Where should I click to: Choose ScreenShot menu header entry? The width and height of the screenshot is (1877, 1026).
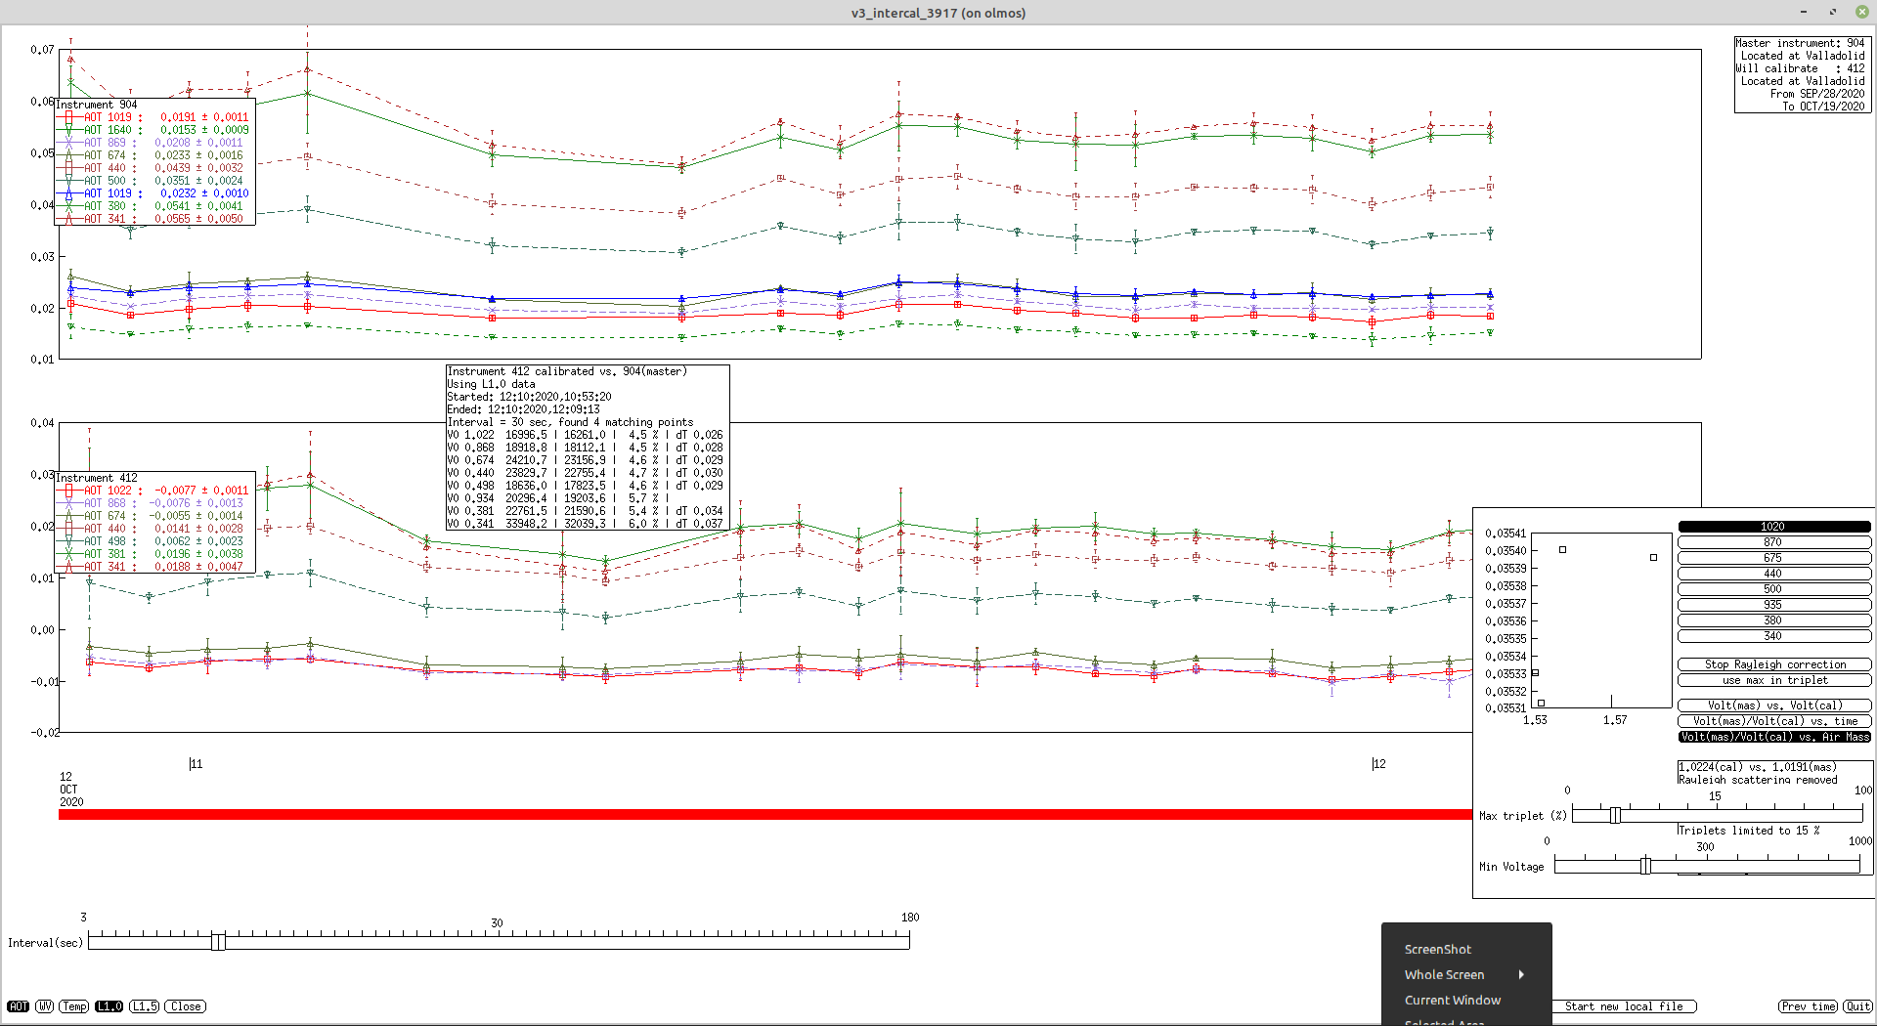point(1437,950)
